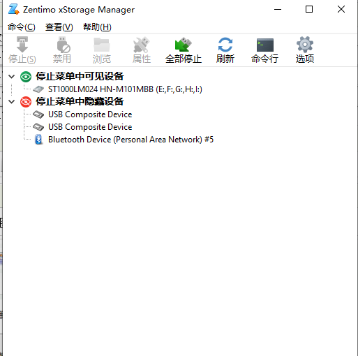
Task: Open the 命令行 command line tool
Action: 264,45
